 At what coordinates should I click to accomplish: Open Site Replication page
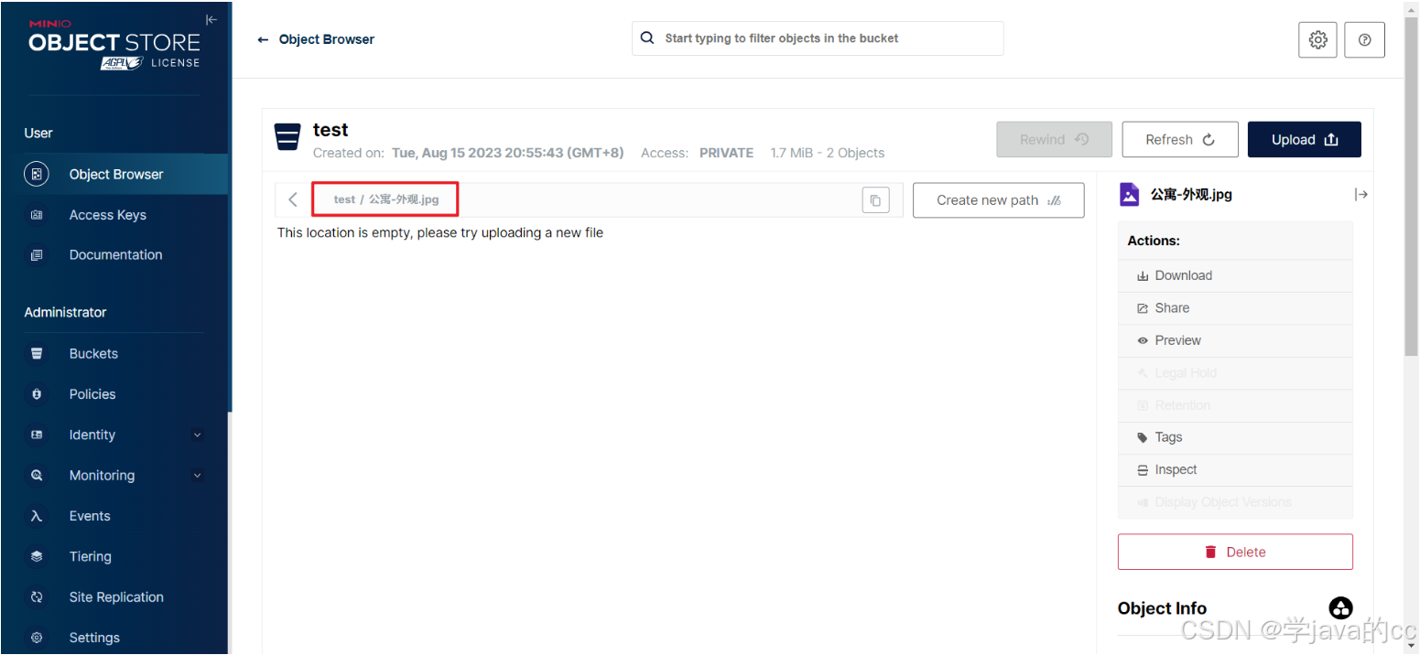[x=116, y=597]
